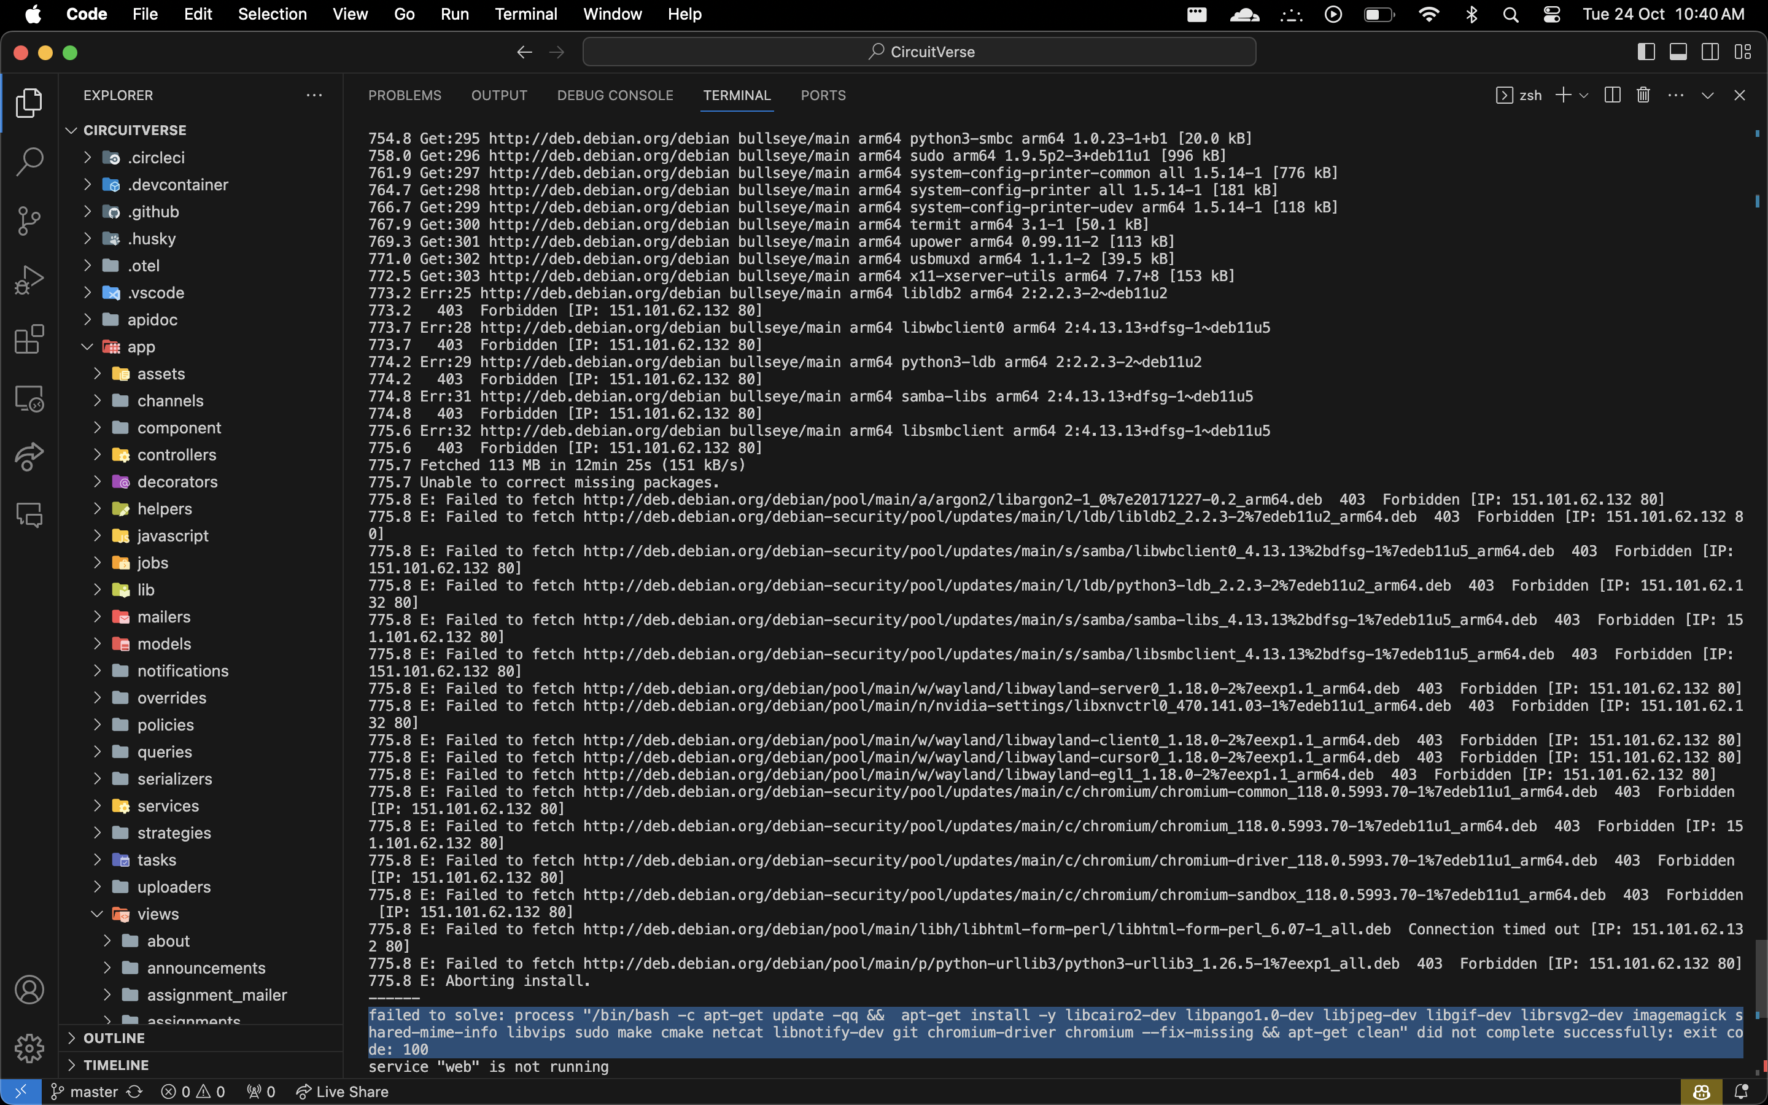Toggle the primary sidebar visibility
This screenshot has width=1768, height=1105.
pyautogui.click(x=1645, y=51)
